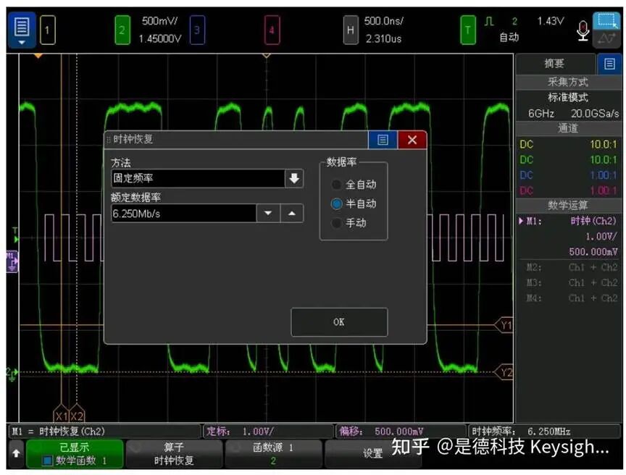The width and height of the screenshot is (626, 475).
Task: Click the yellow DC 10.0:1 channel row
Action: (568, 144)
